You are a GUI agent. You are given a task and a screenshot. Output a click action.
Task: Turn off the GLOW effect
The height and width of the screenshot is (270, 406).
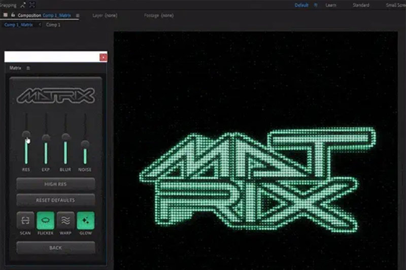click(85, 221)
